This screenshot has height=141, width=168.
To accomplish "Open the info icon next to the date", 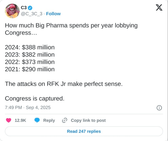I will tap(159, 108).
